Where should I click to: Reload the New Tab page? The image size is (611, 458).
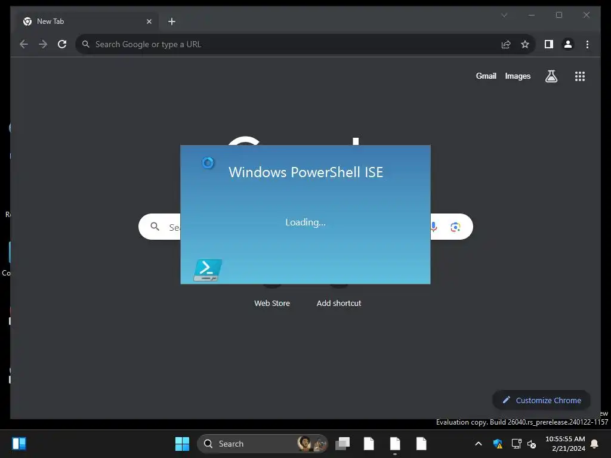pyautogui.click(x=62, y=44)
